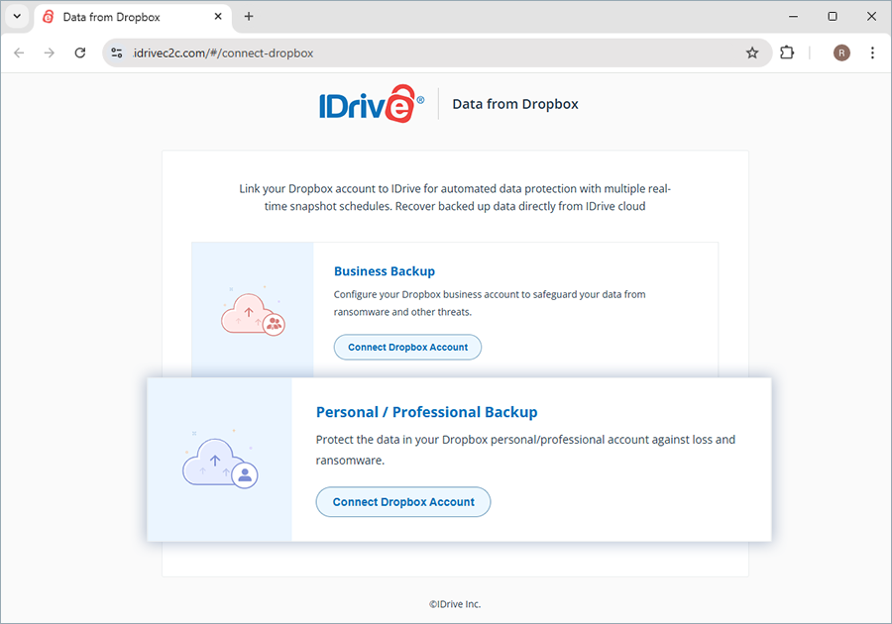Reload the page with the refresh icon
Viewport: 892px width, 624px height.
[x=80, y=52]
